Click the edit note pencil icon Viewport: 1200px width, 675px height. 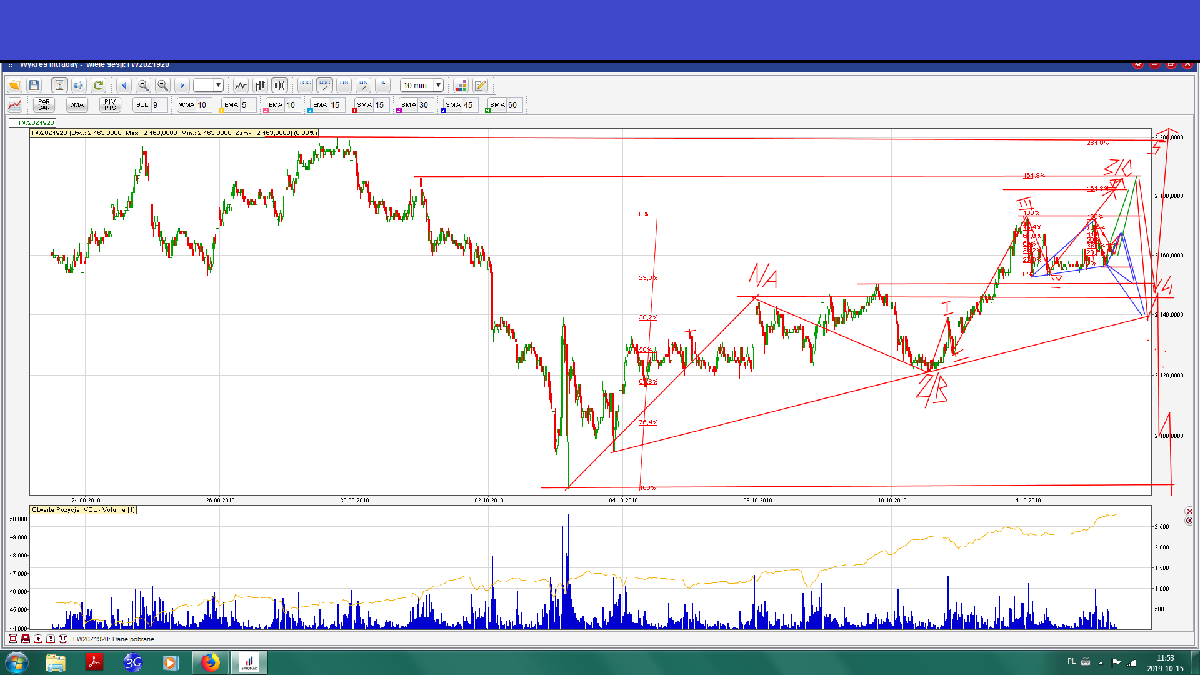tap(480, 85)
